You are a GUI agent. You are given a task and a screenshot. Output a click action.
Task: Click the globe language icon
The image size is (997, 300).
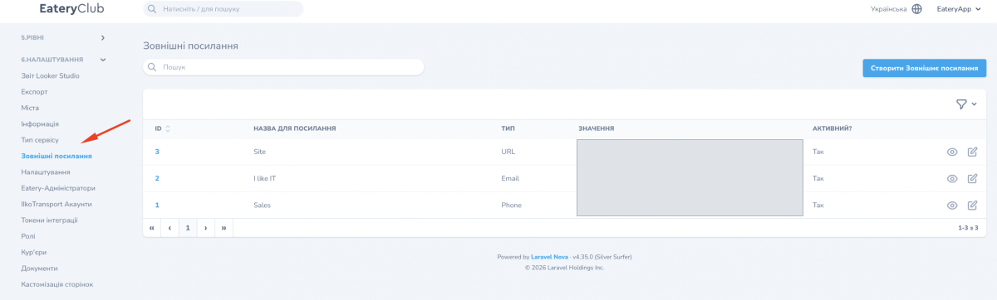[x=917, y=9]
